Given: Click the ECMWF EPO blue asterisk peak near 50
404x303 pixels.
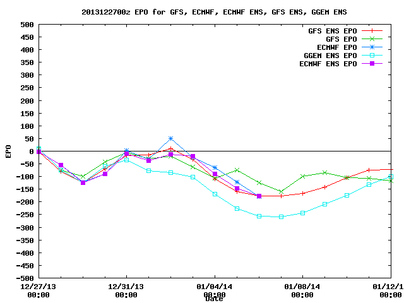Looking at the screenshot, I should [x=170, y=139].
